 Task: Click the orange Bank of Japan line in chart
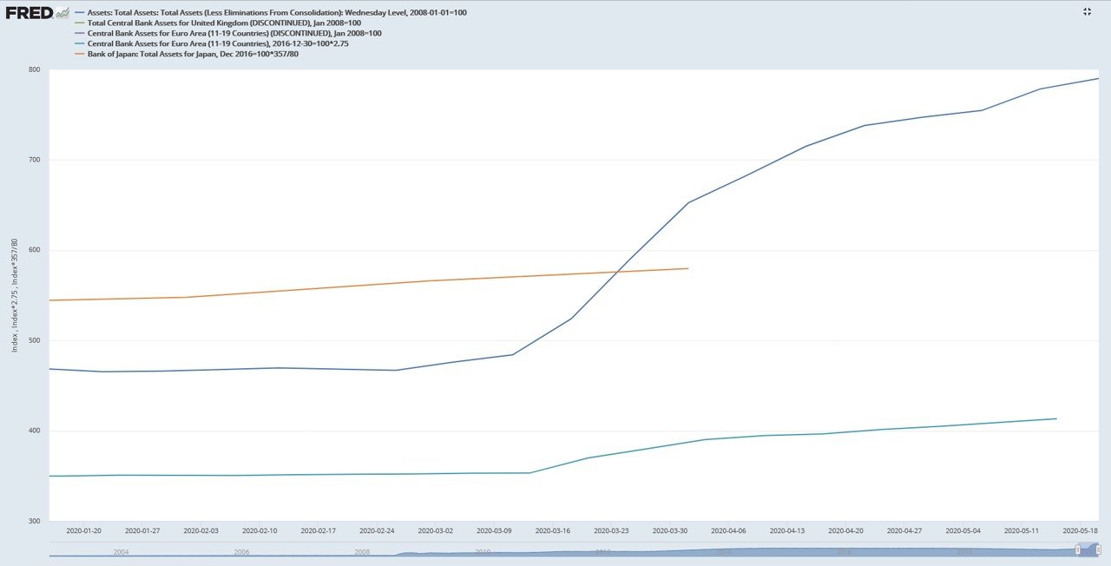click(x=347, y=287)
